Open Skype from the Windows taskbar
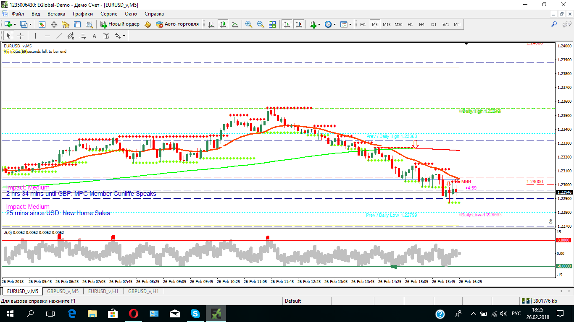 click(x=195, y=313)
